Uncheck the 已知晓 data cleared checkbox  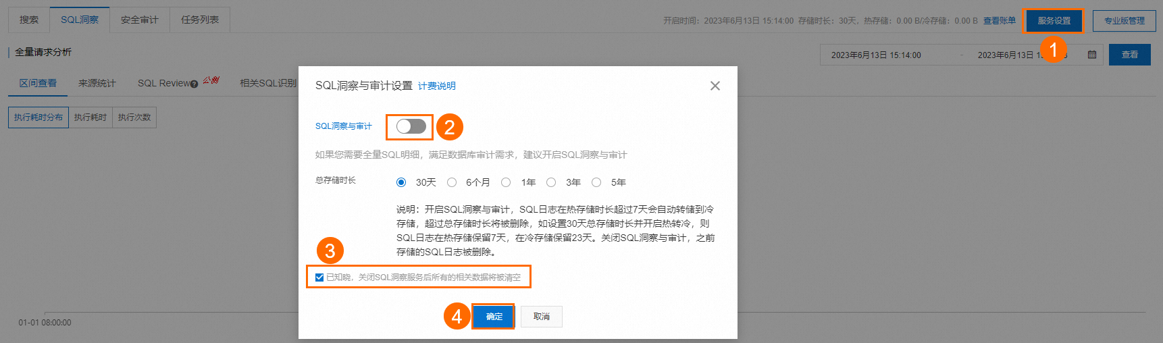pos(319,278)
